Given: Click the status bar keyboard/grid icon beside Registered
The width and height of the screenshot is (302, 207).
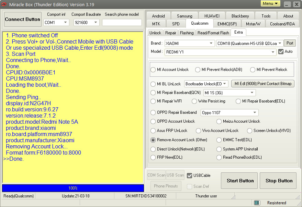Looking at the screenshot, I should click(257, 203).
